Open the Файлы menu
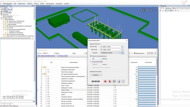Viewport: 190px width, 107px height. [42, 4]
